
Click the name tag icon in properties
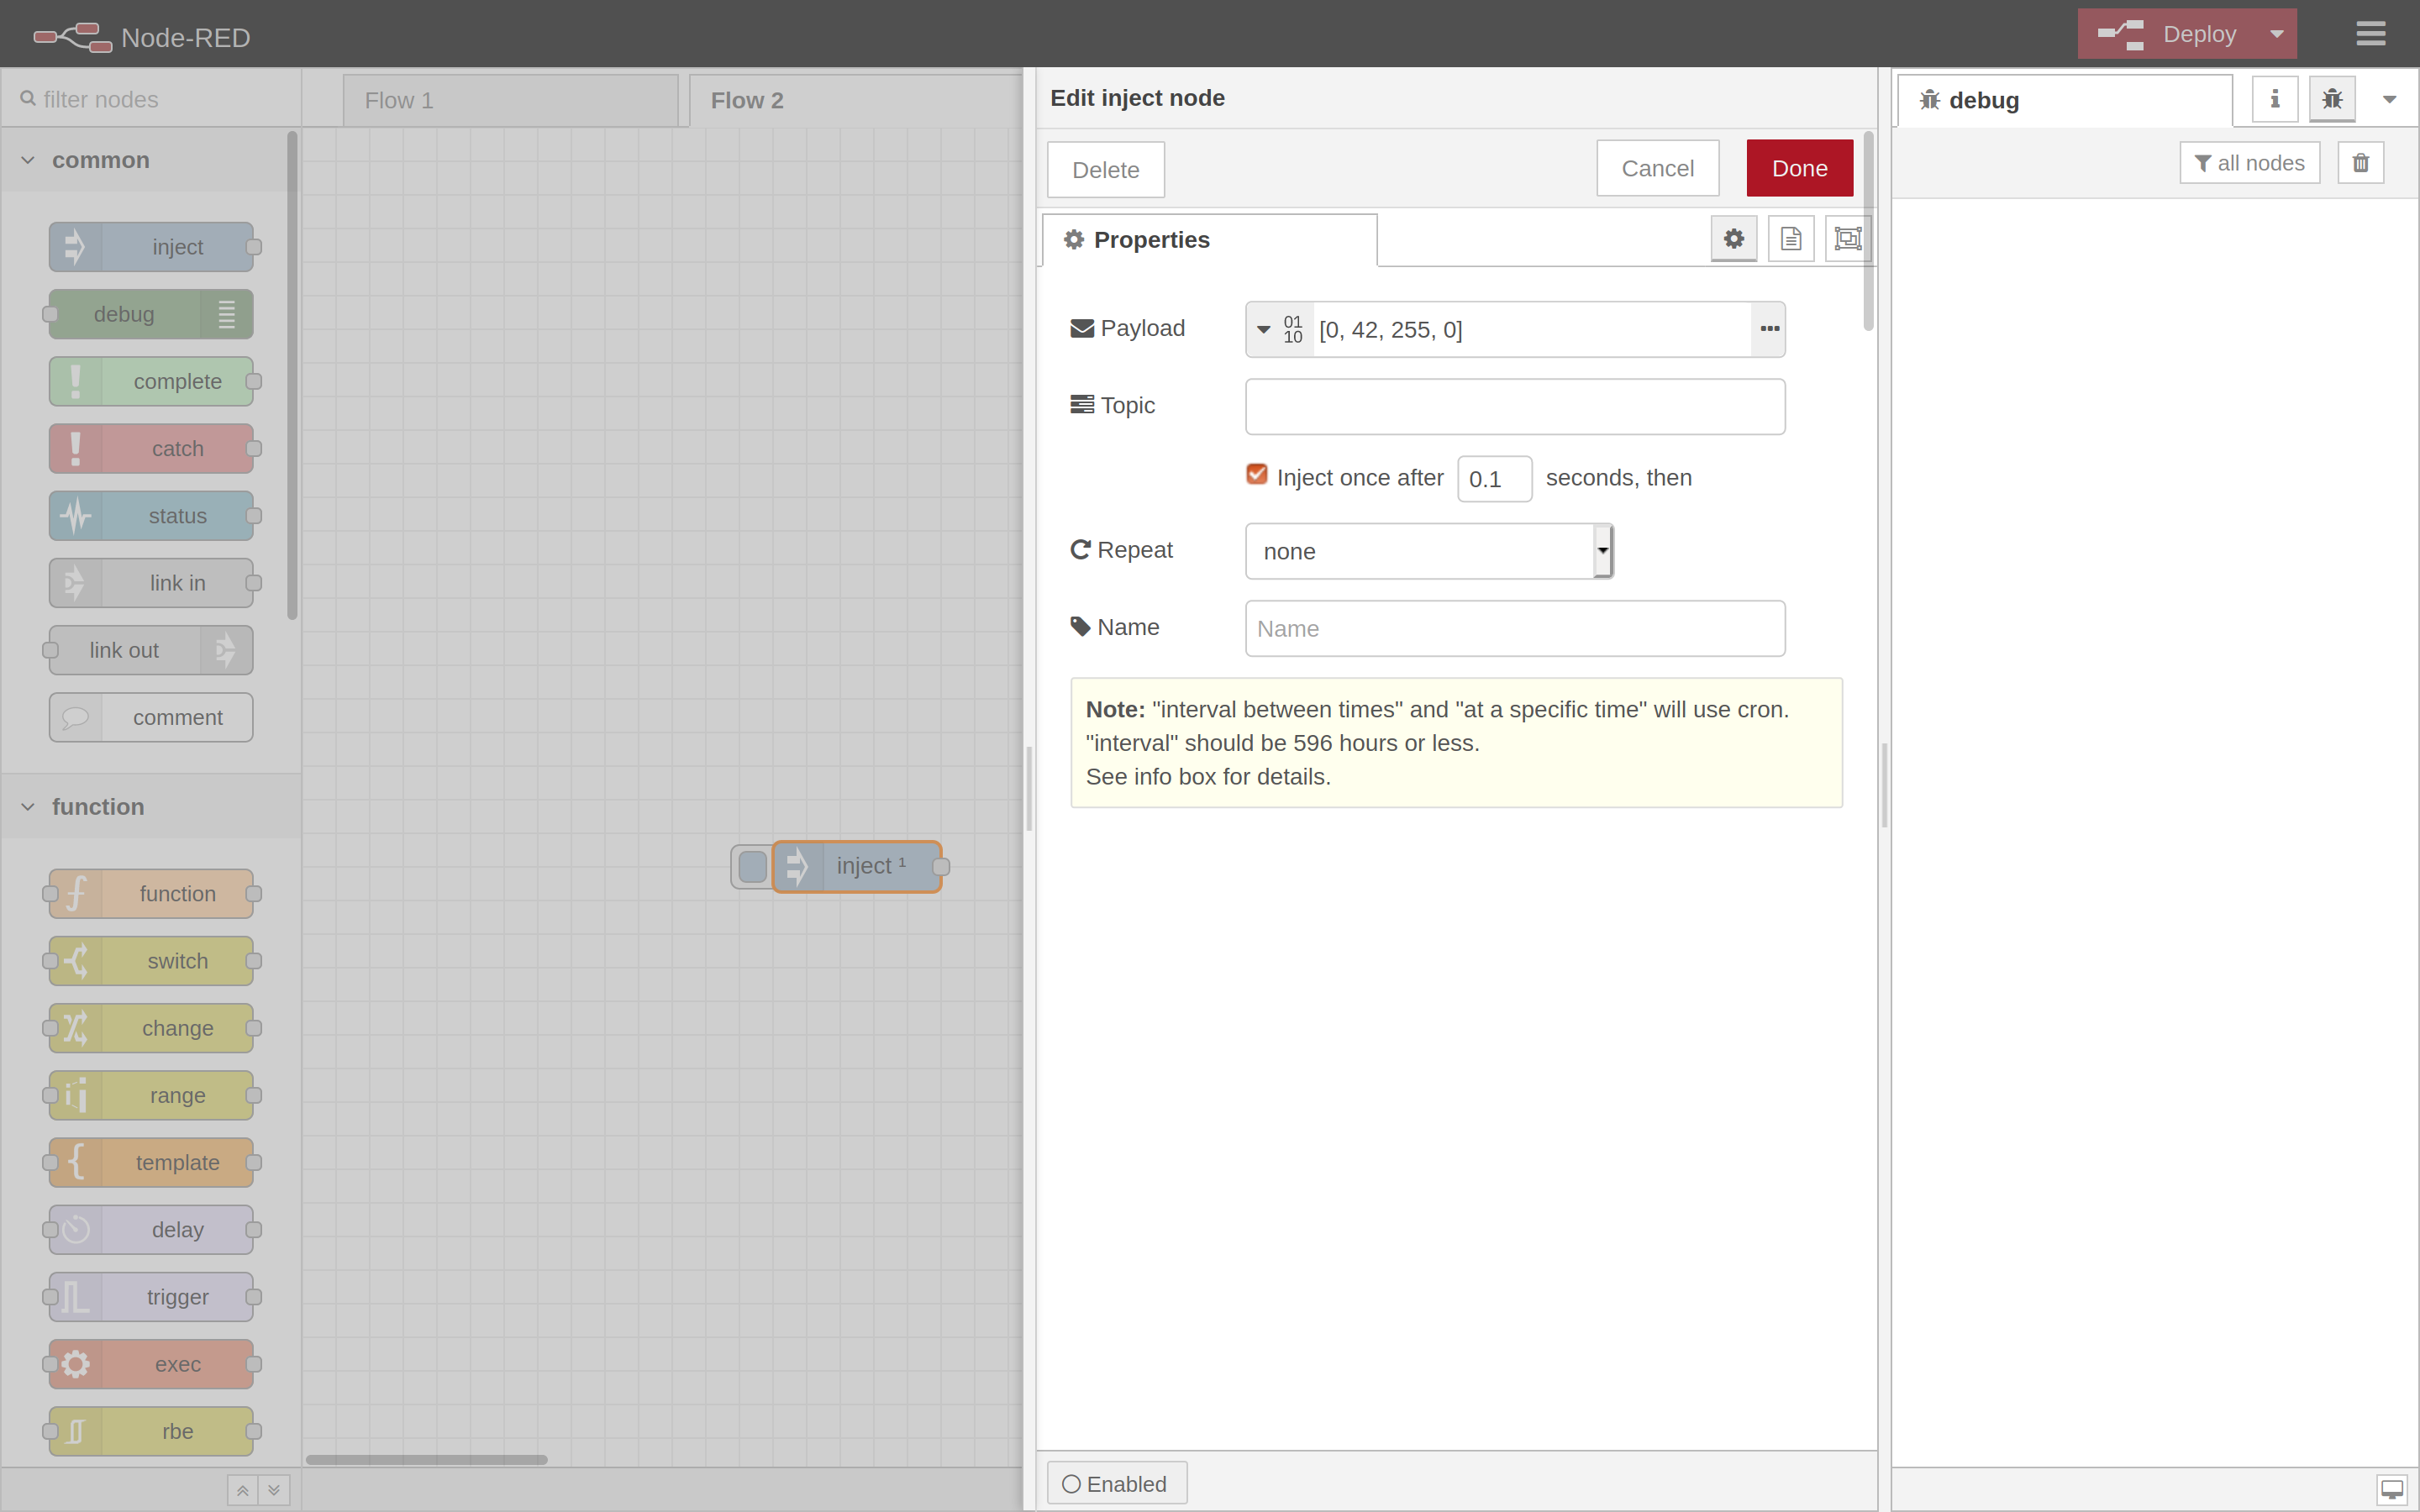tap(1081, 627)
